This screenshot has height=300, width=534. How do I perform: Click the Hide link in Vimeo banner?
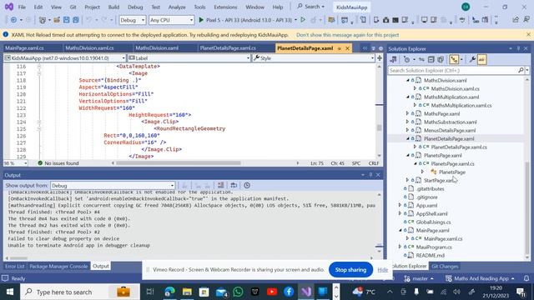pos(382,270)
